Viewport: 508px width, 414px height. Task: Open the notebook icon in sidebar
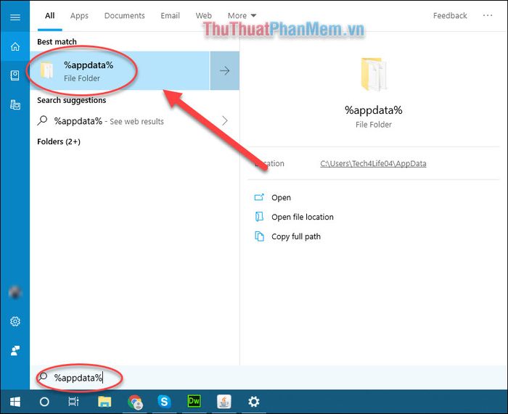15,75
